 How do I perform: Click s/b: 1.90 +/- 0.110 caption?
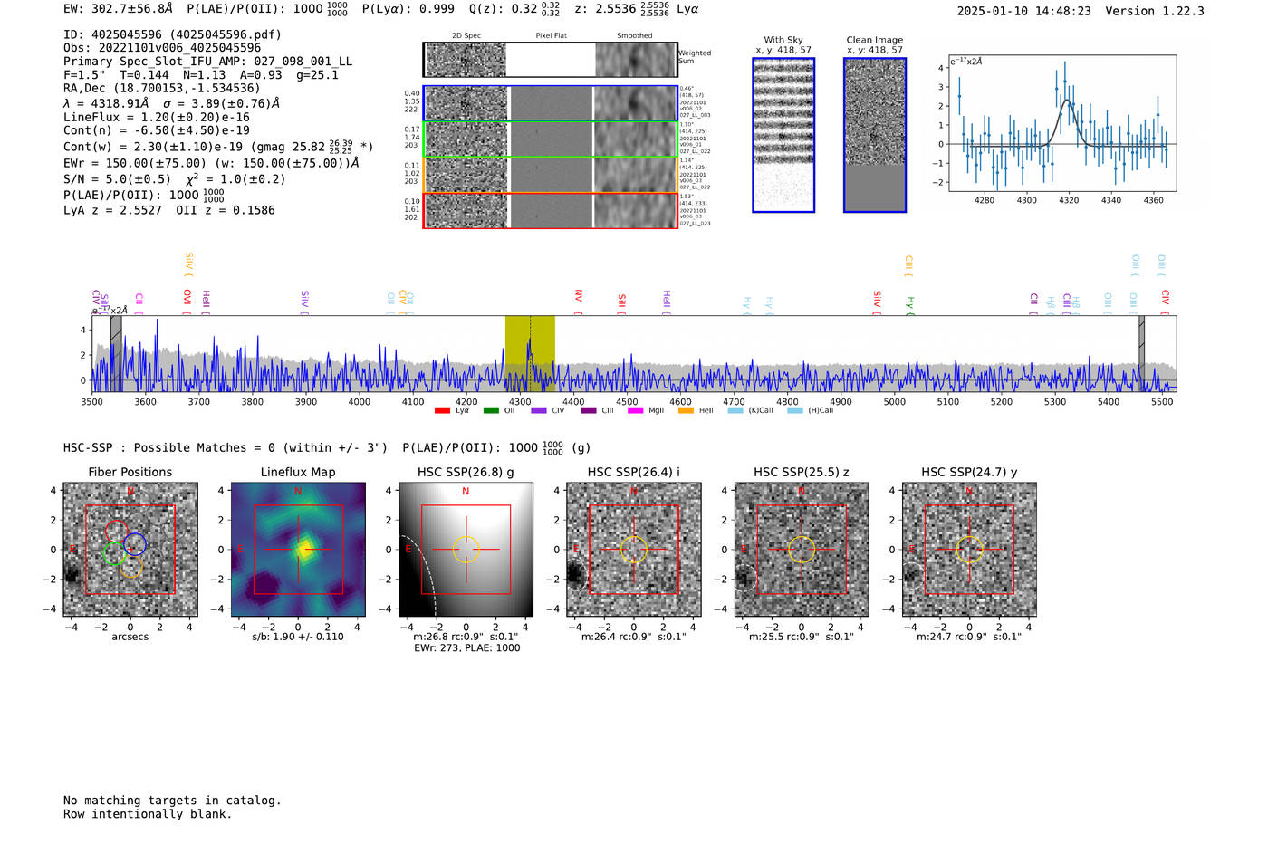tap(298, 637)
